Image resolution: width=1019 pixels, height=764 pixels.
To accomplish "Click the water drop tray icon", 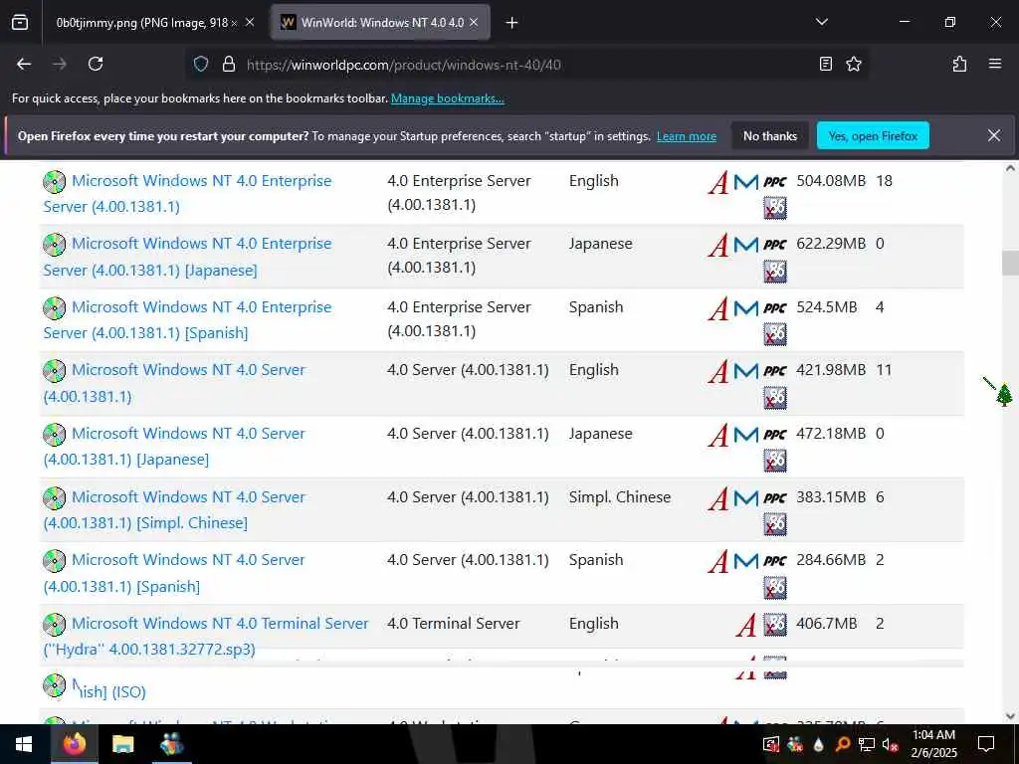I will (818, 744).
